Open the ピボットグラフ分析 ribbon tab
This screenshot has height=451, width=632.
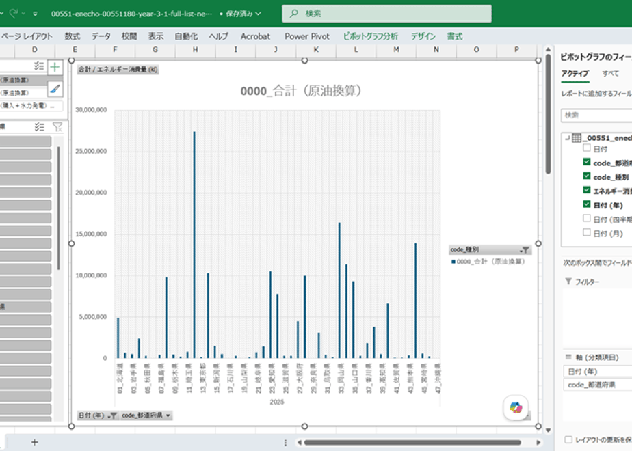(370, 36)
